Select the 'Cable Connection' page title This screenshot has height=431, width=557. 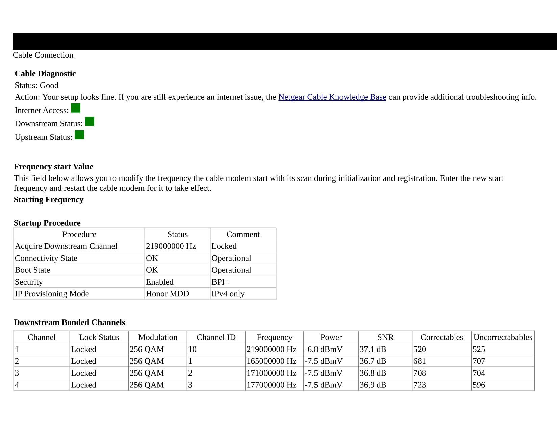coord(43,55)
